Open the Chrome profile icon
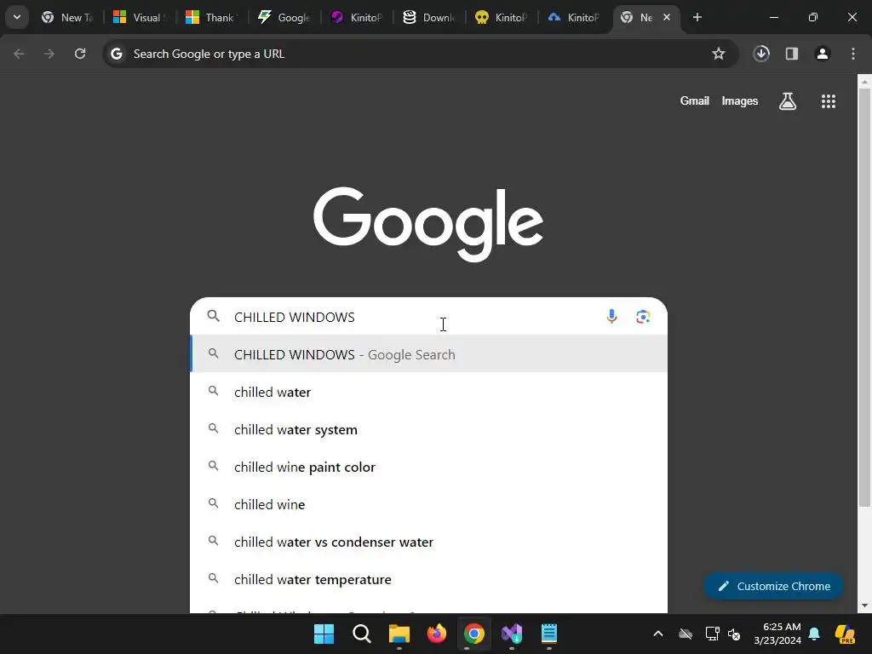This screenshot has width=872, height=654. click(x=823, y=54)
